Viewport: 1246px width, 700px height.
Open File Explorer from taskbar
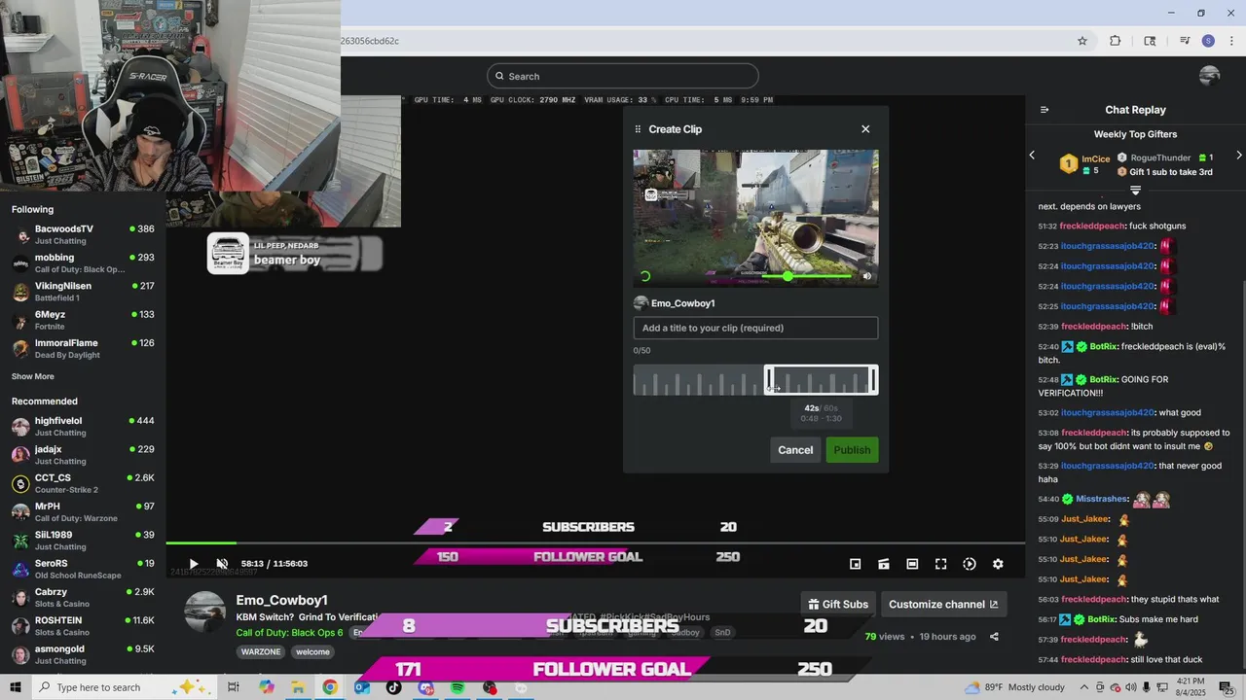(x=298, y=687)
